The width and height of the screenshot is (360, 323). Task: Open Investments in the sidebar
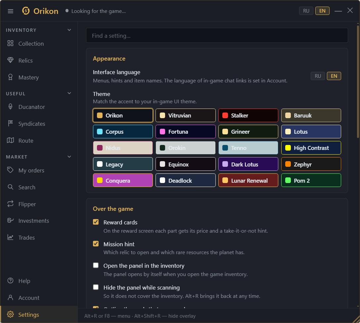[x=39, y=221]
